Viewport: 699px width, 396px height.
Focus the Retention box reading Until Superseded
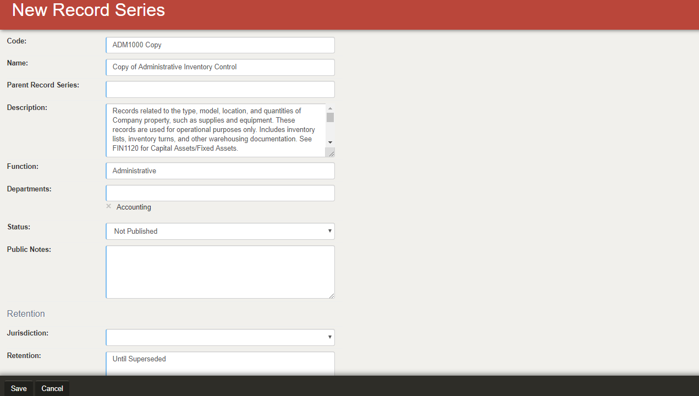pyautogui.click(x=220, y=363)
